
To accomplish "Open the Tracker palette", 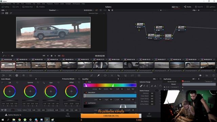I will [112, 76].
